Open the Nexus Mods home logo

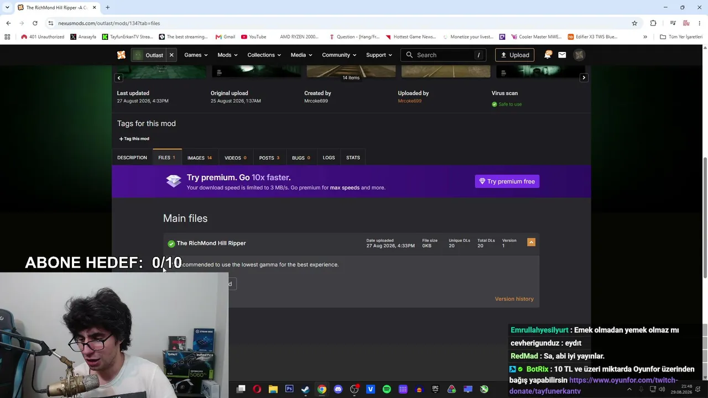pos(121,55)
